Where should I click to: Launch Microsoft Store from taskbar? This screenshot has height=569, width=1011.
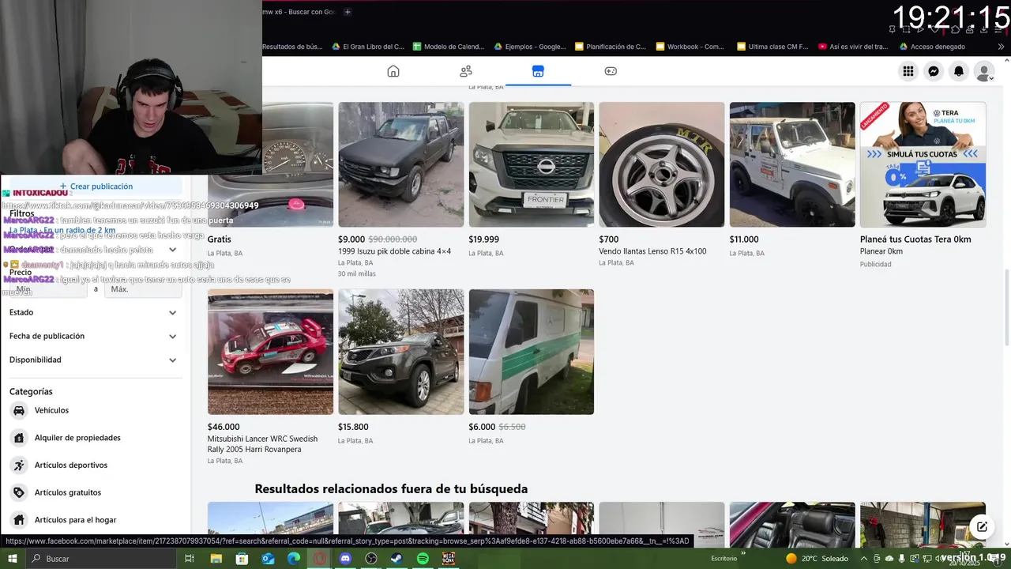[242, 559]
